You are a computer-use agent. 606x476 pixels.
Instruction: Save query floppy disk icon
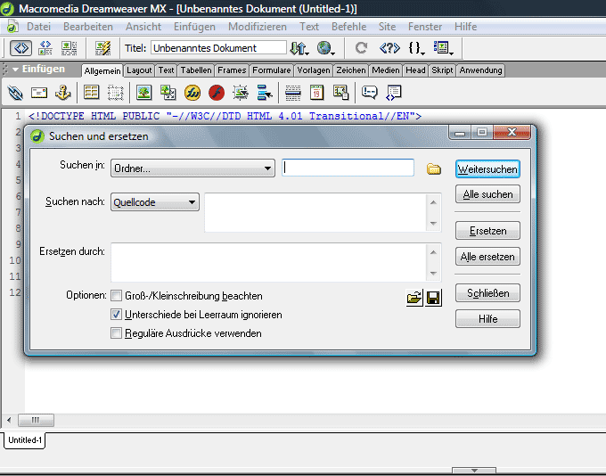point(433,298)
